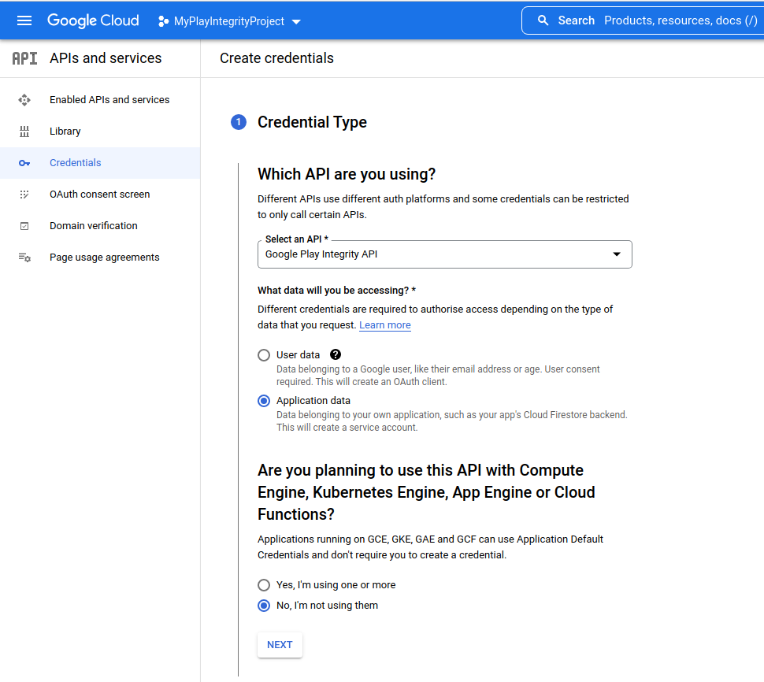This screenshot has height=682, width=764.
Task: Click the NEXT button
Action: 280,644
